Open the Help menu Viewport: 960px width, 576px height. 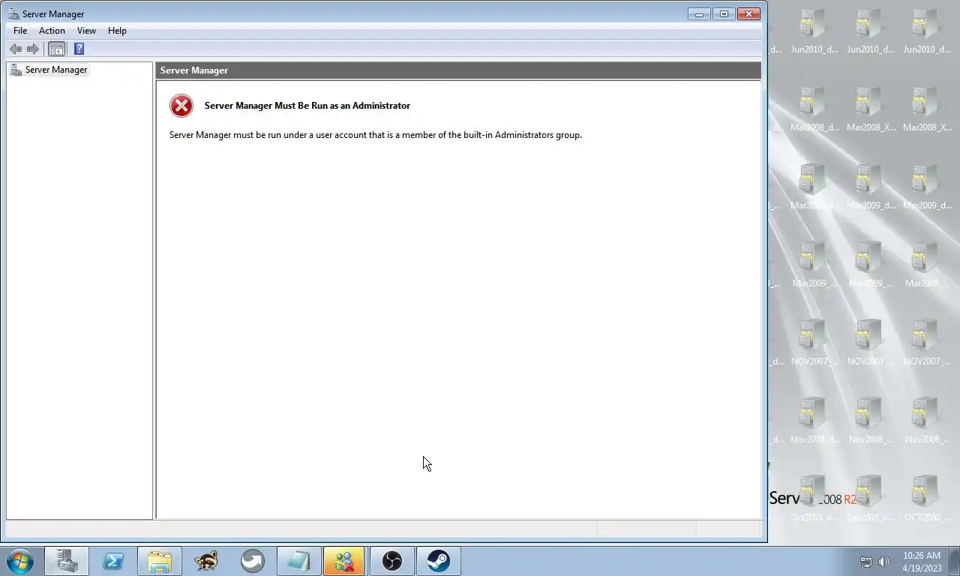(x=117, y=31)
